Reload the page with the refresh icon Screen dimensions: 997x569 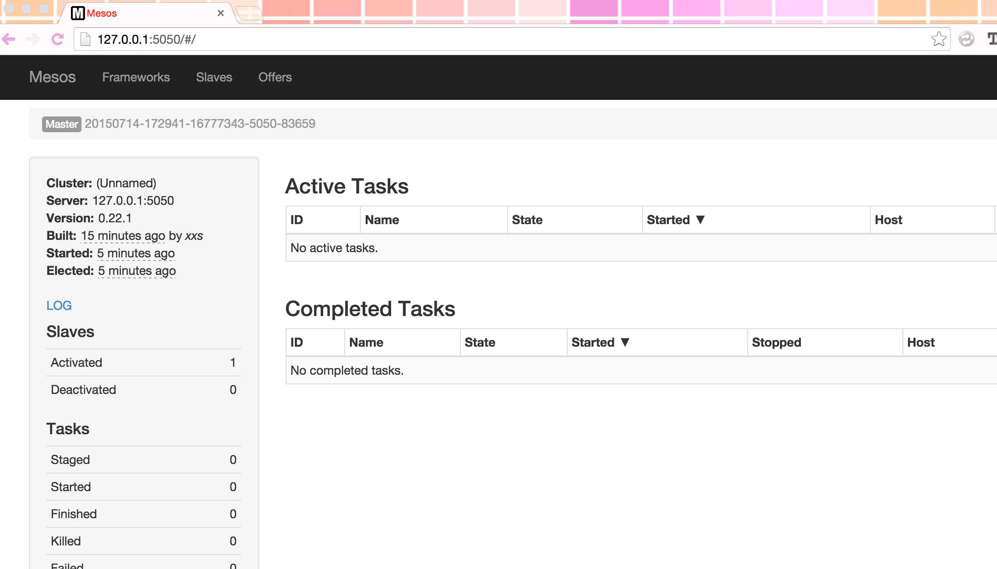(x=57, y=39)
